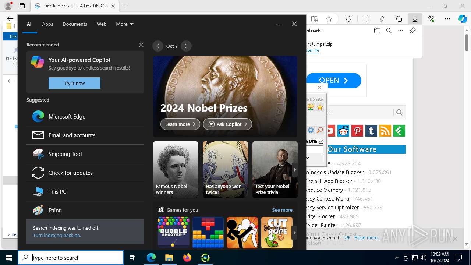The height and width of the screenshot is (265, 471).
Task: Open Famous Nobel winners card
Action: click(176, 170)
